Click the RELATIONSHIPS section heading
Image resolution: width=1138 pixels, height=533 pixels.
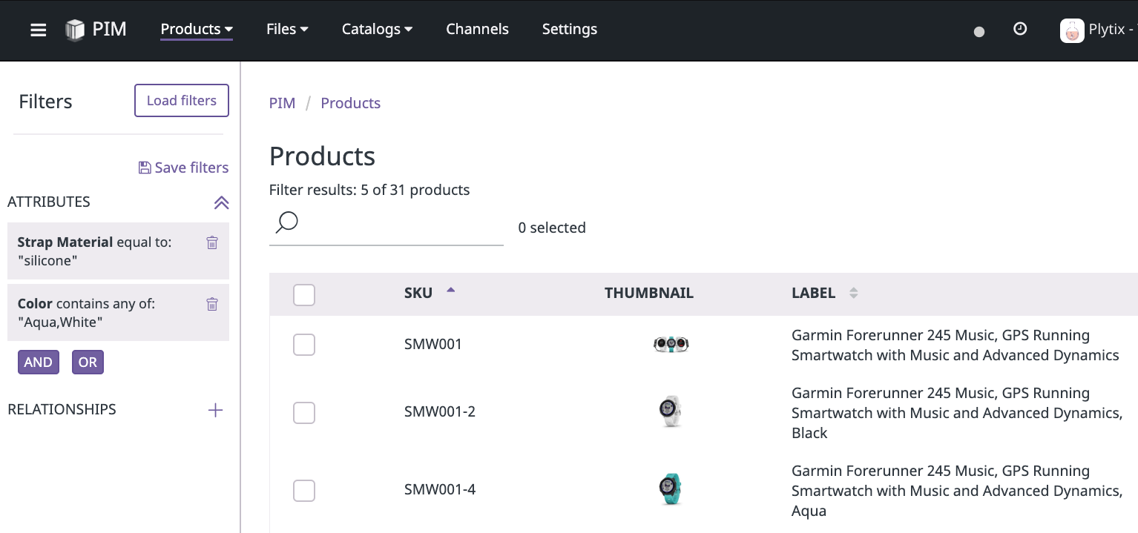pyautogui.click(x=62, y=409)
